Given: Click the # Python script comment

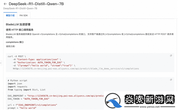Looking at the screenshot, I should [18, 81].
